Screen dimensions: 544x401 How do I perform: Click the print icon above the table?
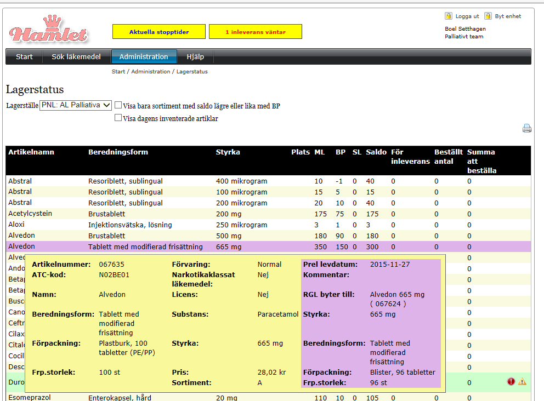(526, 129)
